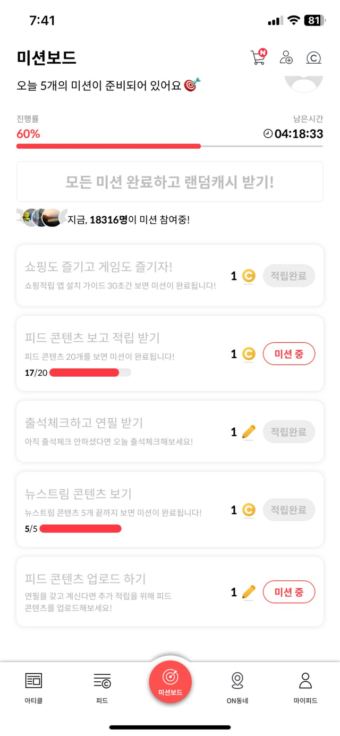Open the 마이피드 tab
This screenshot has height=736, width=340.
click(x=305, y=688)
